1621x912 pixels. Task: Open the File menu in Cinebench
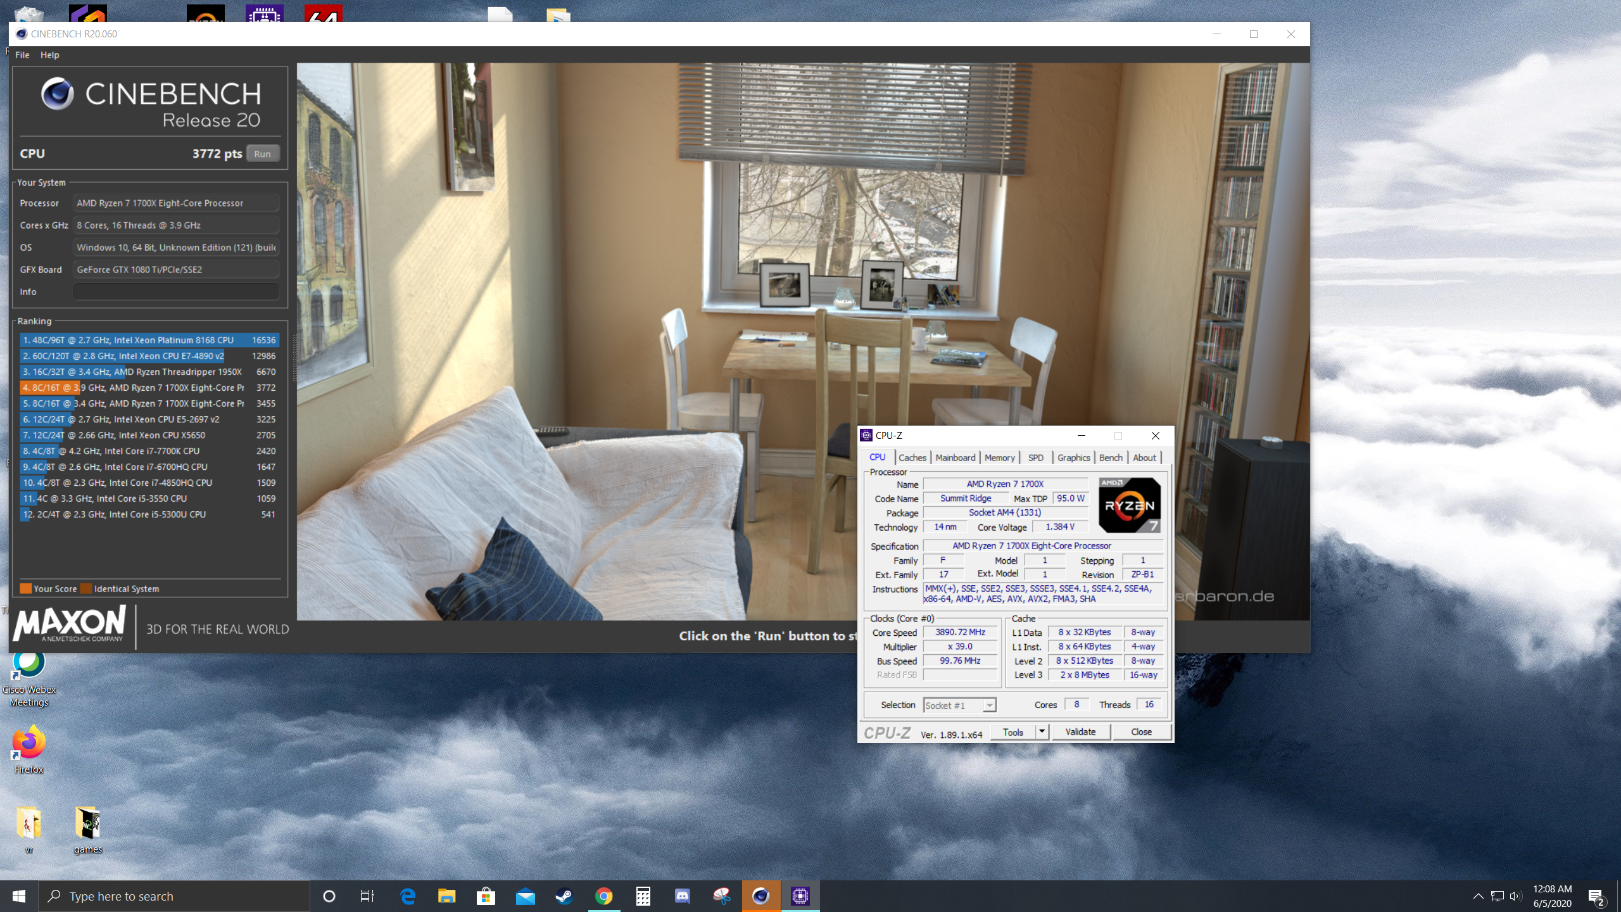(x=22, y=55)
